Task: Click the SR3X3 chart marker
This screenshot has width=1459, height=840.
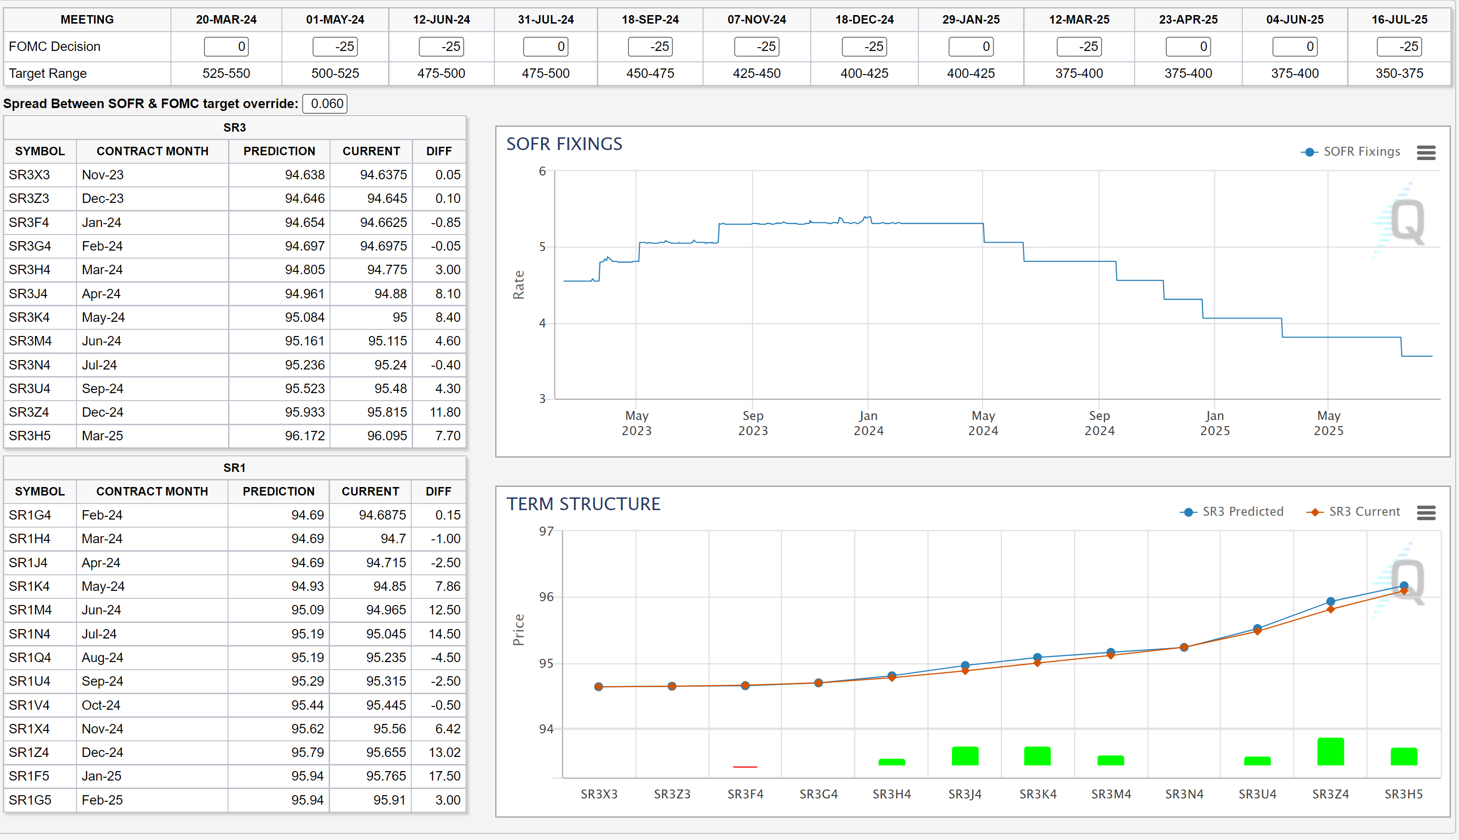Action: (x=599, y=687)
